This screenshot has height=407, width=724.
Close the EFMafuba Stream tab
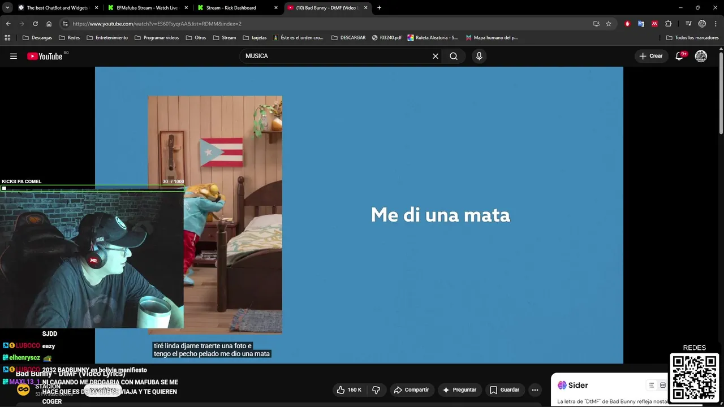coord(186,8)
